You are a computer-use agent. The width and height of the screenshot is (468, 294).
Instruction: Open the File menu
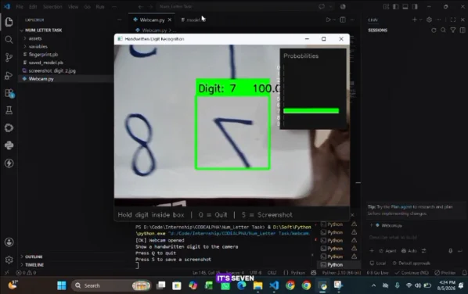[20, 6]
